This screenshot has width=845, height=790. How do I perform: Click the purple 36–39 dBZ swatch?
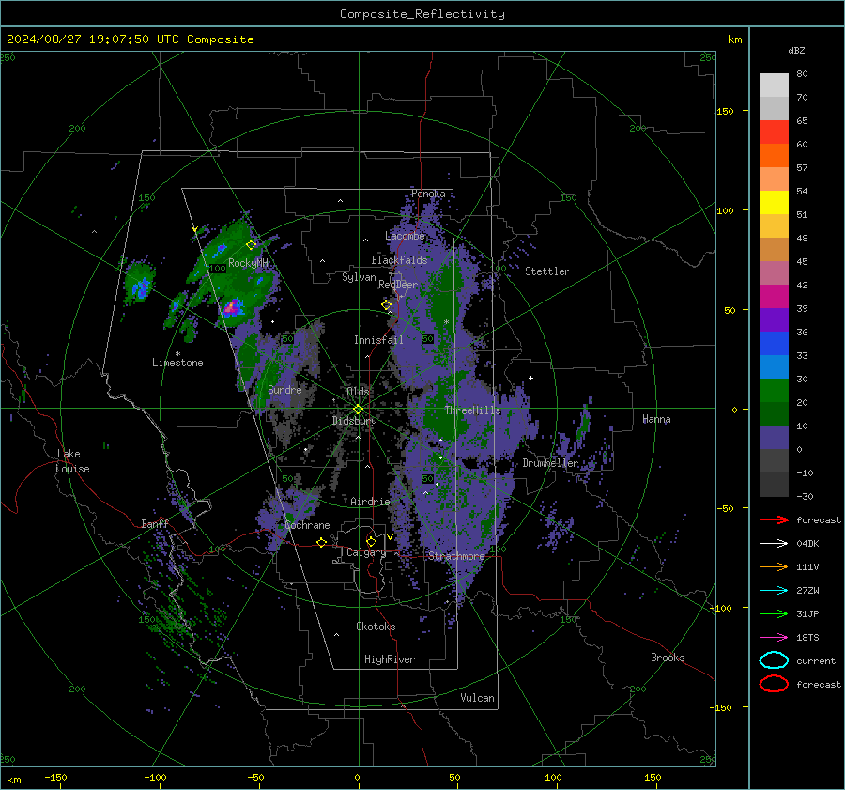(774, 319)
